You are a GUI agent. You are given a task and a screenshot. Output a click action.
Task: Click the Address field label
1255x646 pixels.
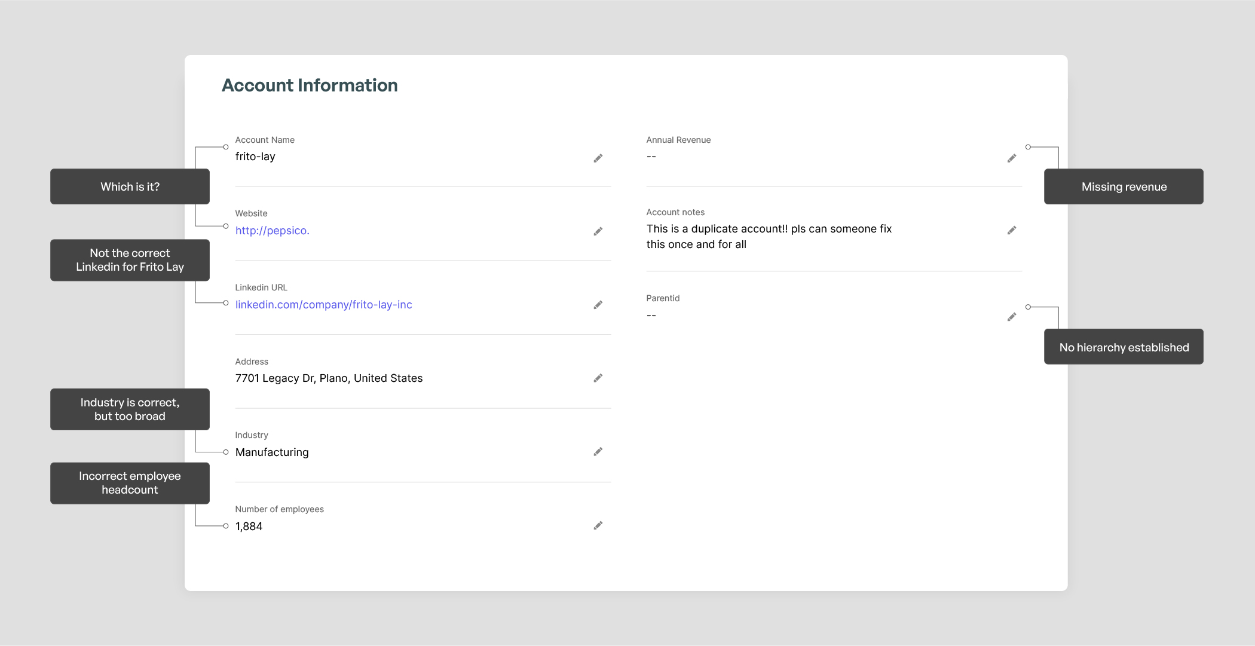click(x=252, y=362)
